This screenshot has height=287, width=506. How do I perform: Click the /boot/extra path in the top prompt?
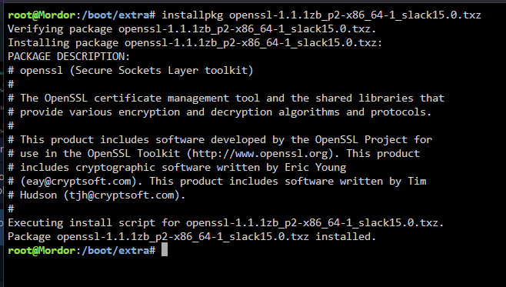pyautogui.click(x=115, y=15)
